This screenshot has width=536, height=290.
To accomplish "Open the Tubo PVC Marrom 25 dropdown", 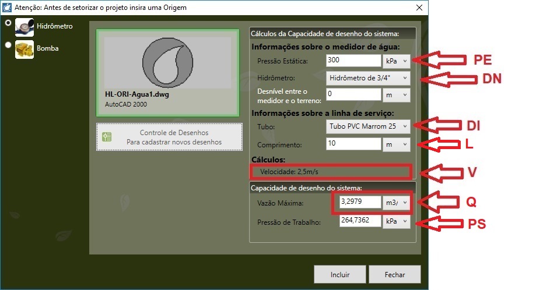I will (x=367, y=126).
